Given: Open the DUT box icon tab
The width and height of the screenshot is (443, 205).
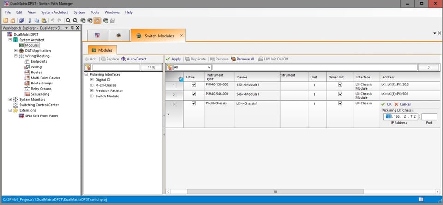Looking at the screenshot, I should pyautogui.click(x=119, y=36).
